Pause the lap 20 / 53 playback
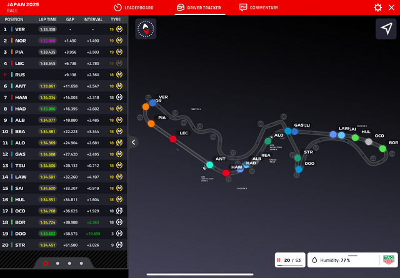The height and width of the screenshot is (278, 400). tap(279, 260)
